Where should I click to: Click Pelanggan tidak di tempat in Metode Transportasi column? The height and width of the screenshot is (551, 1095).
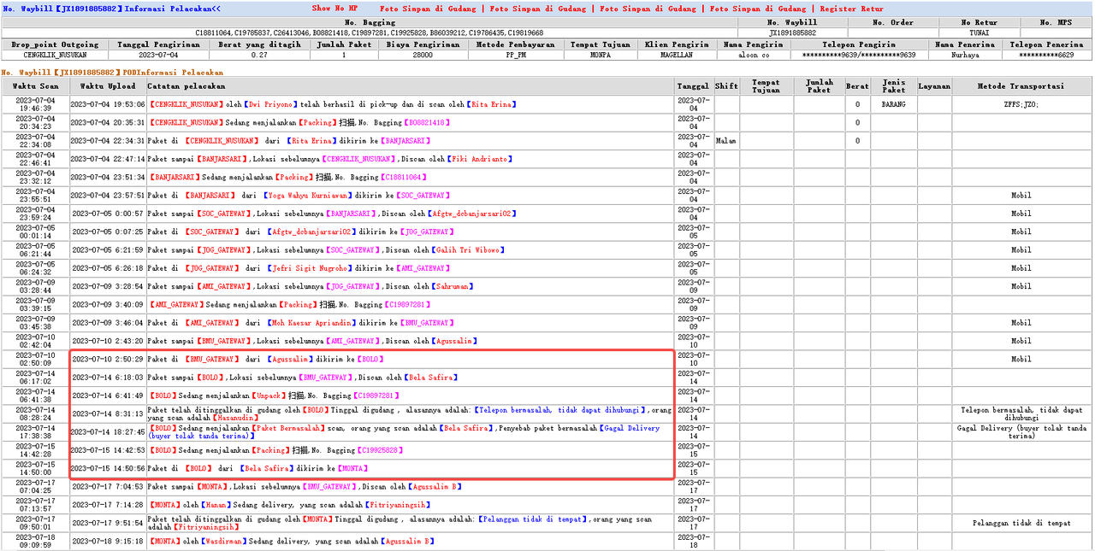(1021, 523)
